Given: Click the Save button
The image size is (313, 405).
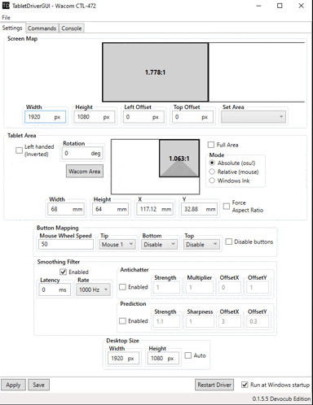Looking at the screenshot, I should [38, 385].
